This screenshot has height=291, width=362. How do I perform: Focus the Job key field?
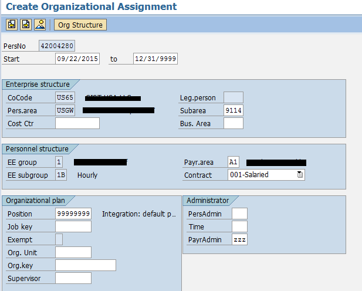(73, 226)
